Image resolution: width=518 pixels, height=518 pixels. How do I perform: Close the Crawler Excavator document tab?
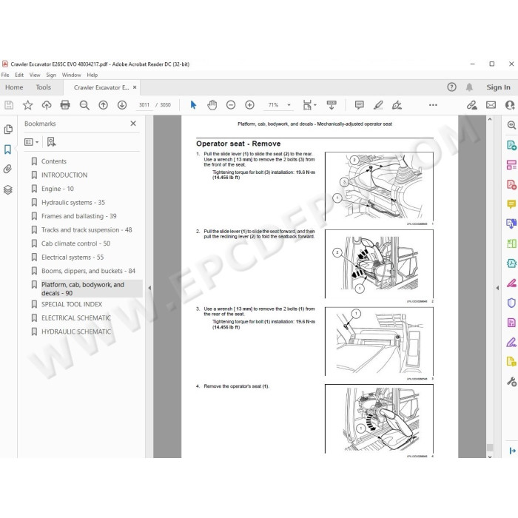coord(135,87)
